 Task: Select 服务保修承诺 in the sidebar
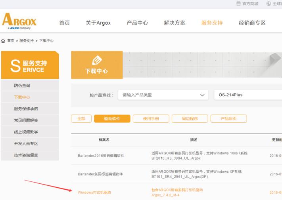point(30,109)
